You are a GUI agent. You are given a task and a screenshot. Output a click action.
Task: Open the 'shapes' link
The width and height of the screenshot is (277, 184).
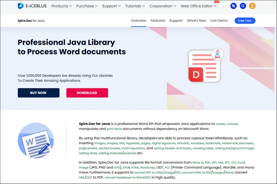[112, 143]
